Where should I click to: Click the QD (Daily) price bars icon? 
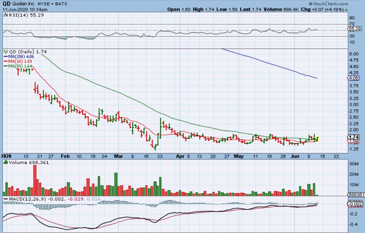coord(5,52)
